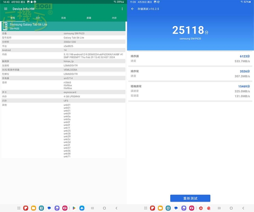Screen dimensions: 254x212
Task: Open Calendar showing 19 in left taskbar
Action: [41, 208]
